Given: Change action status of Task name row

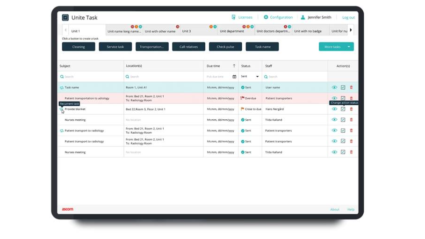Looking at the screenshot, I should pos(343,87).
